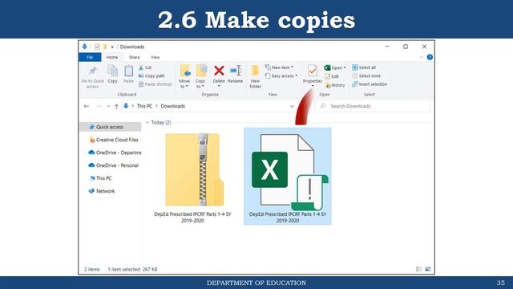Click the red Delete X icon
This screenshot has height=289, width=513.
point(219,71)
